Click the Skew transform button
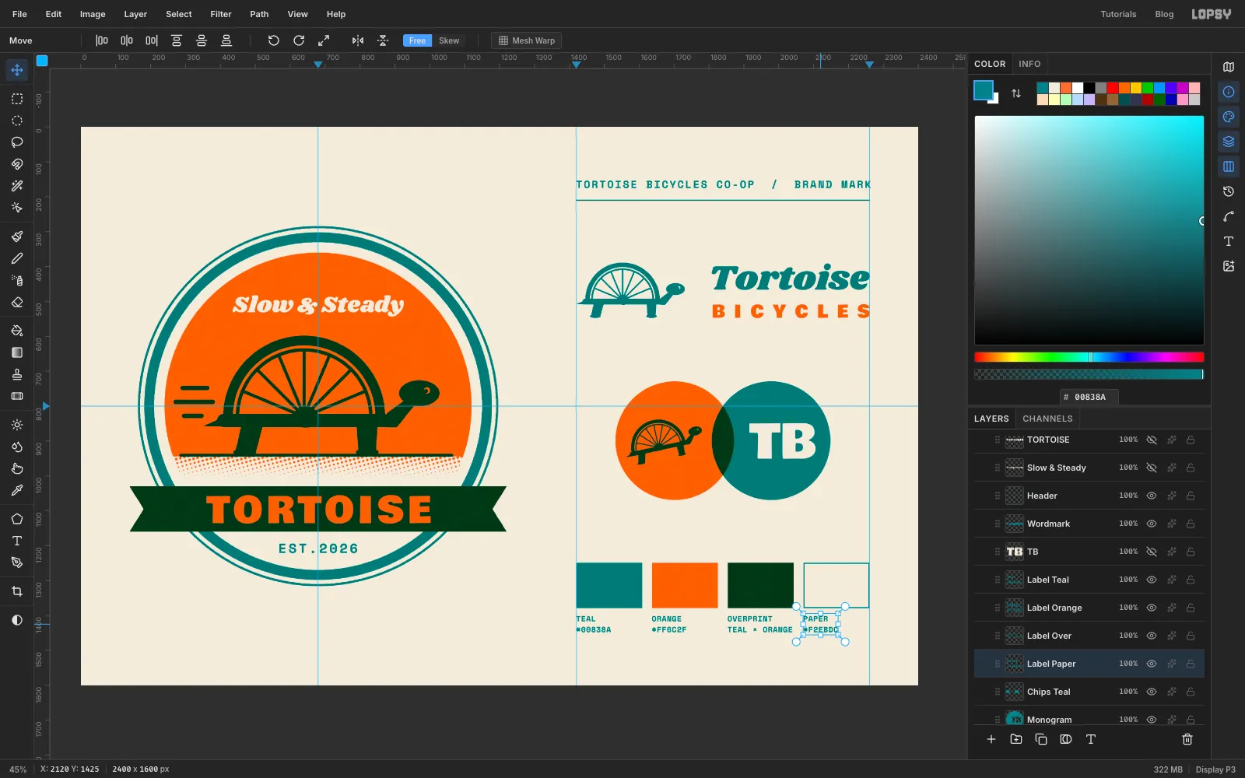This screenshot has width=1245, height=778. (449, 40)
